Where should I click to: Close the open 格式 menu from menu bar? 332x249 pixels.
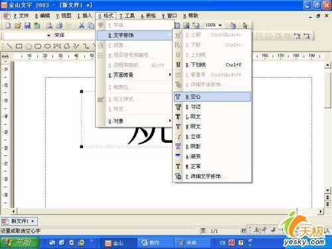coord(106,16)
